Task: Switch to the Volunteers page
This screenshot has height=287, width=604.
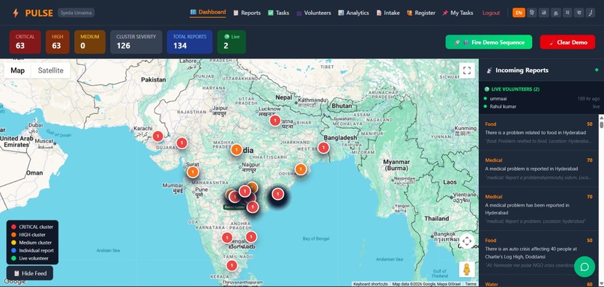Action: click(313, 13)
